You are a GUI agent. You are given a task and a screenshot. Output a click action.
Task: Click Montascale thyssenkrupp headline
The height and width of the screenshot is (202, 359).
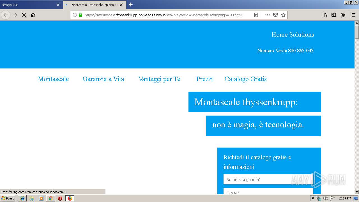[x=246, y=102]
